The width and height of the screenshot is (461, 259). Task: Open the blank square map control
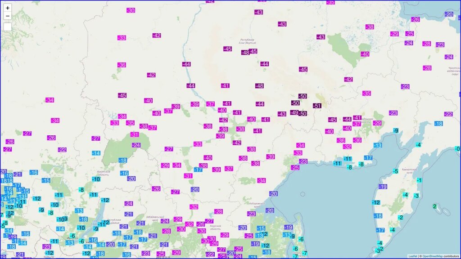pos(8,27)
